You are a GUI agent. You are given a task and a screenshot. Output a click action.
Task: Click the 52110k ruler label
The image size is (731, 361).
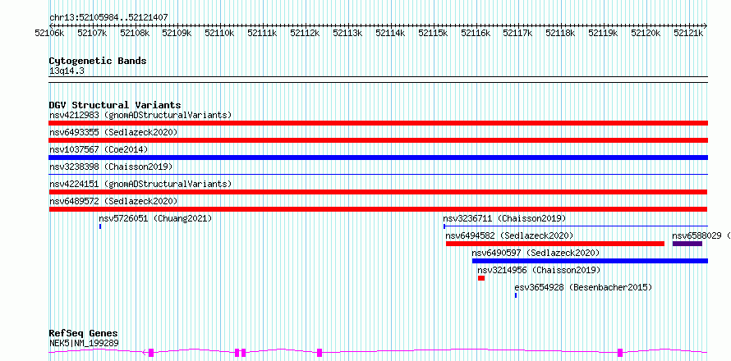(219, 34)
